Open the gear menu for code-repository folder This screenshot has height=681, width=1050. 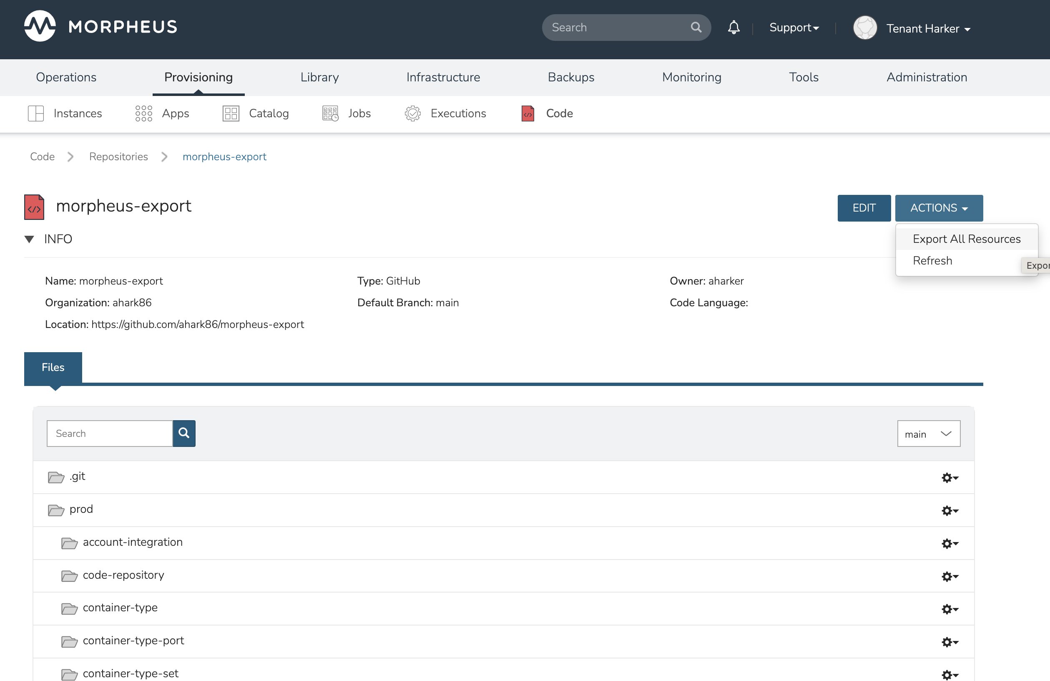950,576
